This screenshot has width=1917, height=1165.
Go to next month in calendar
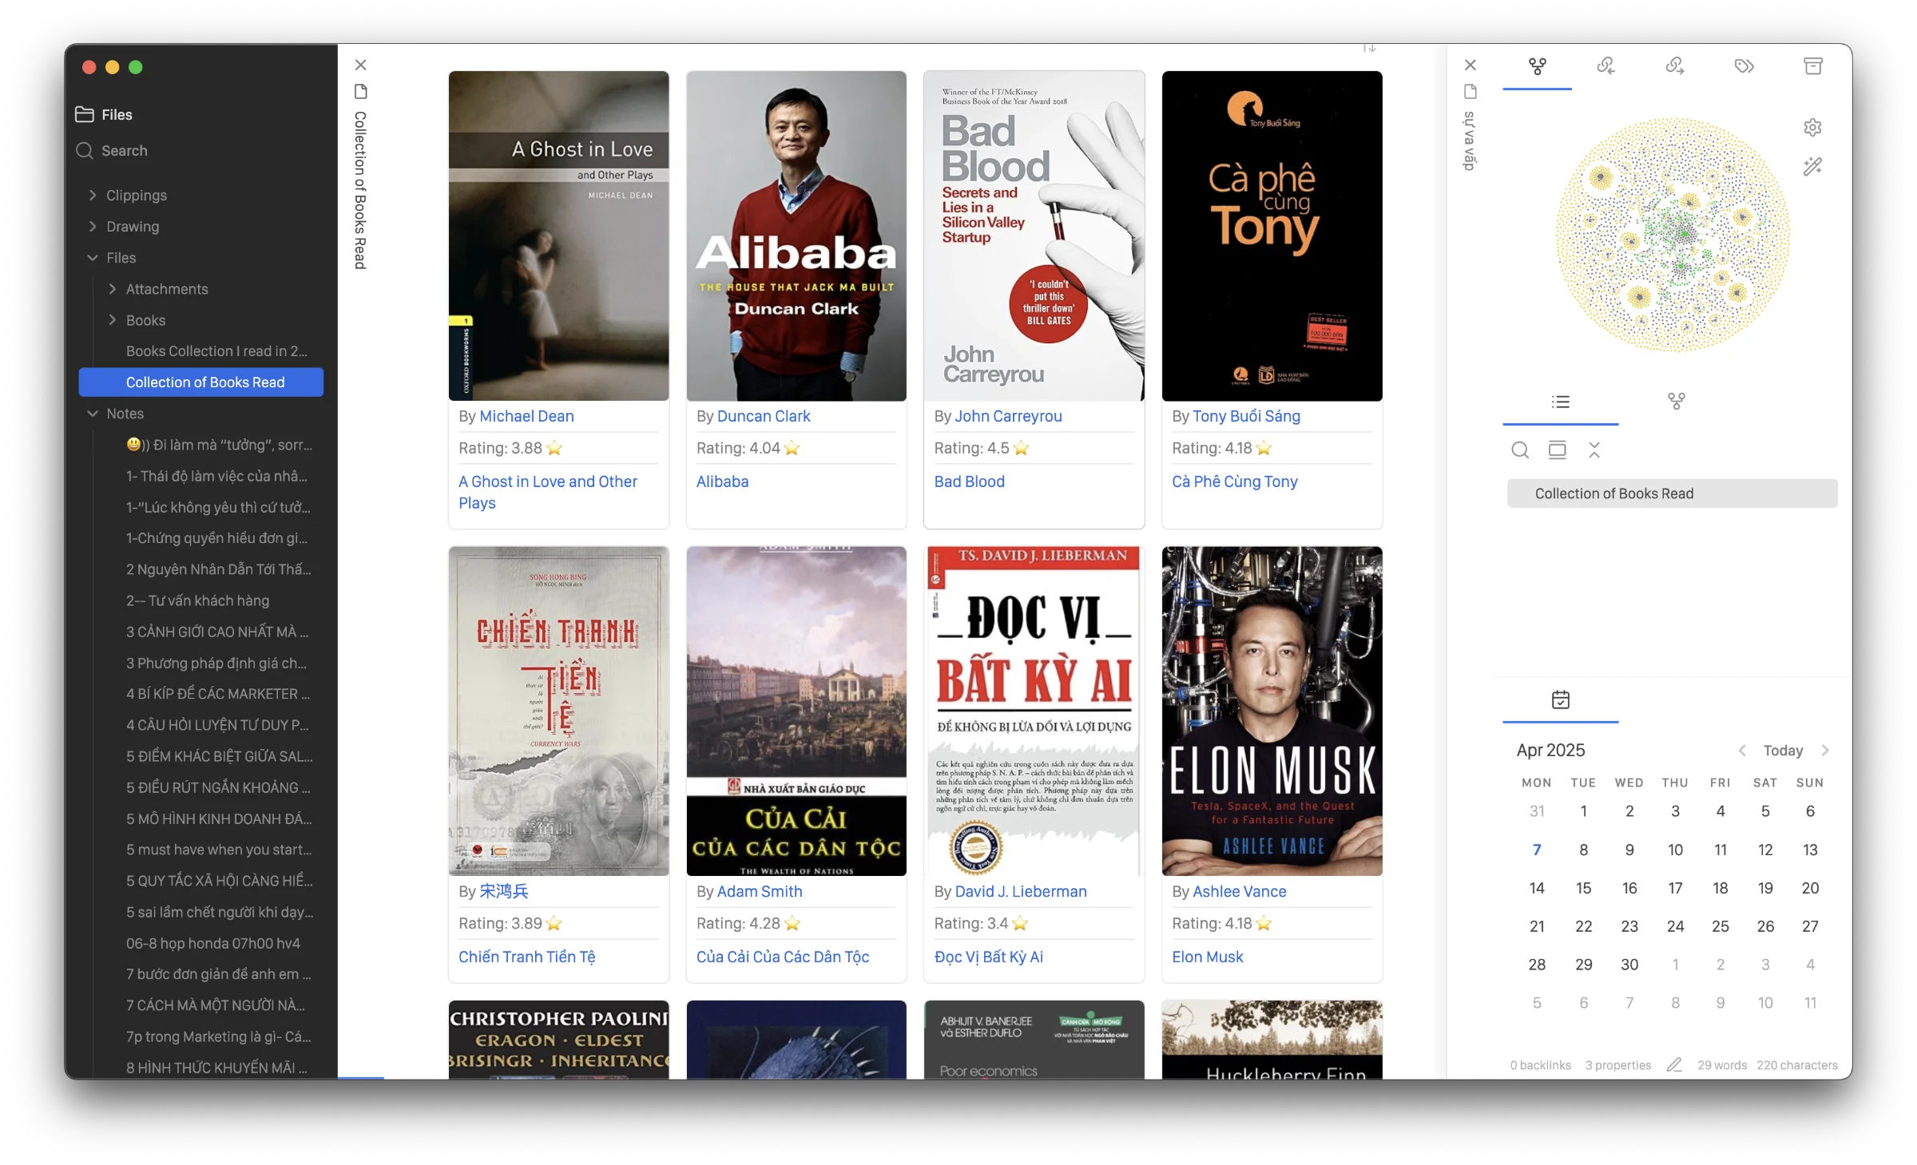pos(1825,751)
